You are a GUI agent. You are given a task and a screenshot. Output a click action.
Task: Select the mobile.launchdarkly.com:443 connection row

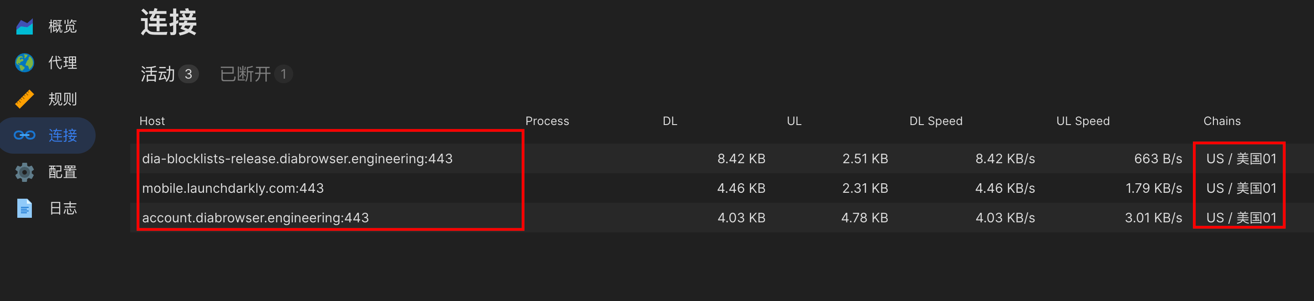tap(722, 188)
